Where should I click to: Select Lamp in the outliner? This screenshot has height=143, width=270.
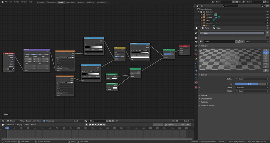(x=208, y=20)
